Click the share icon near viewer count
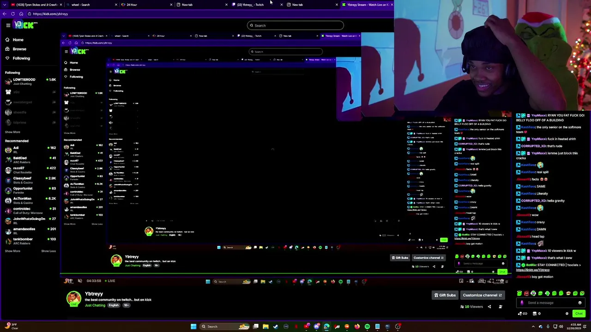Image resolution: width=591 pixels, height=332 pixels. point(489,307)
